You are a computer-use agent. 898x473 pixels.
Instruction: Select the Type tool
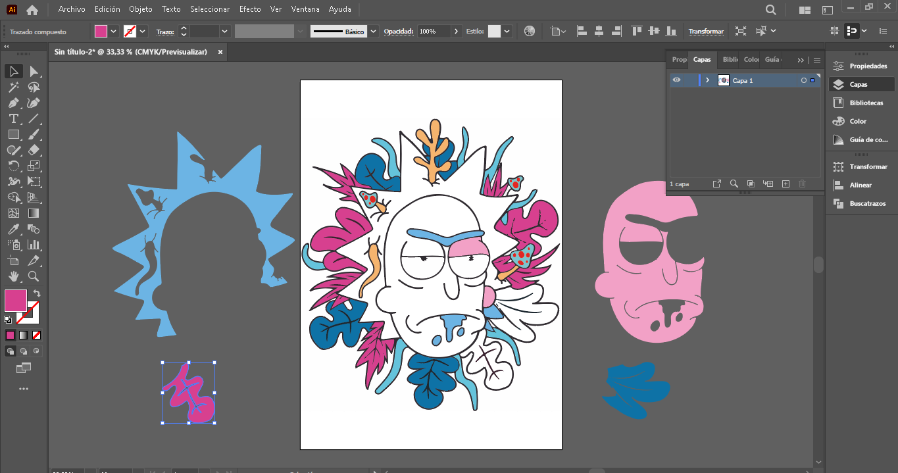point(13,118)
